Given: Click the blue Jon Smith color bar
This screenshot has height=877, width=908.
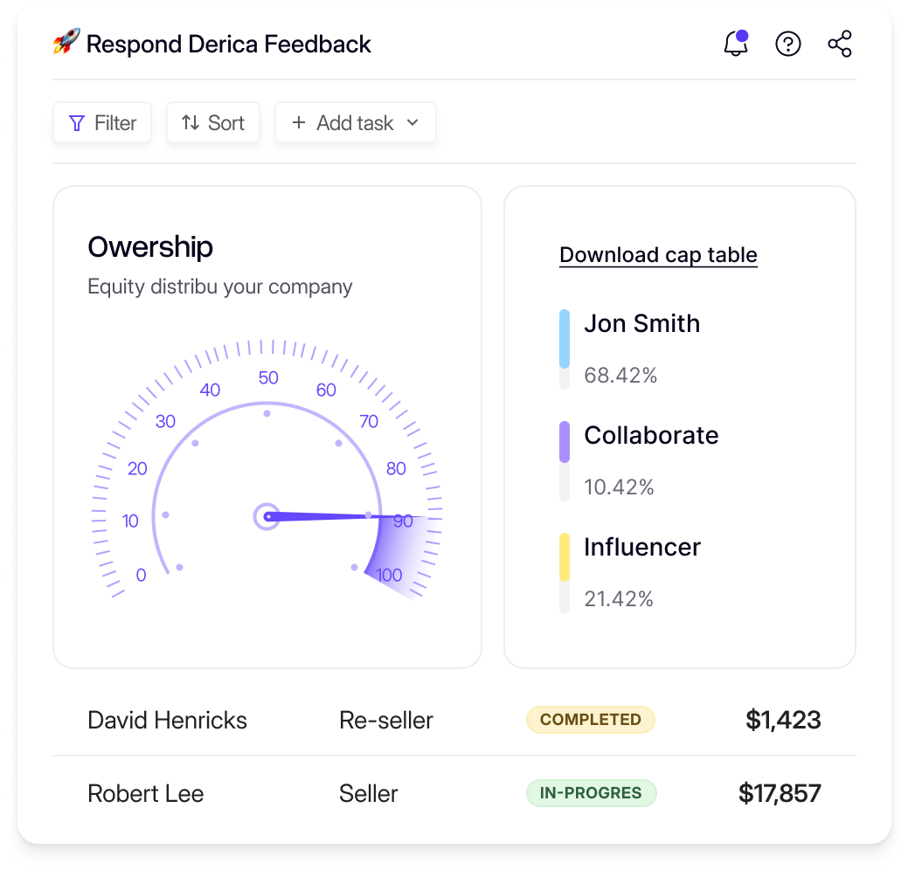Looking at the screenshot, I should click(x=565, y=339).
